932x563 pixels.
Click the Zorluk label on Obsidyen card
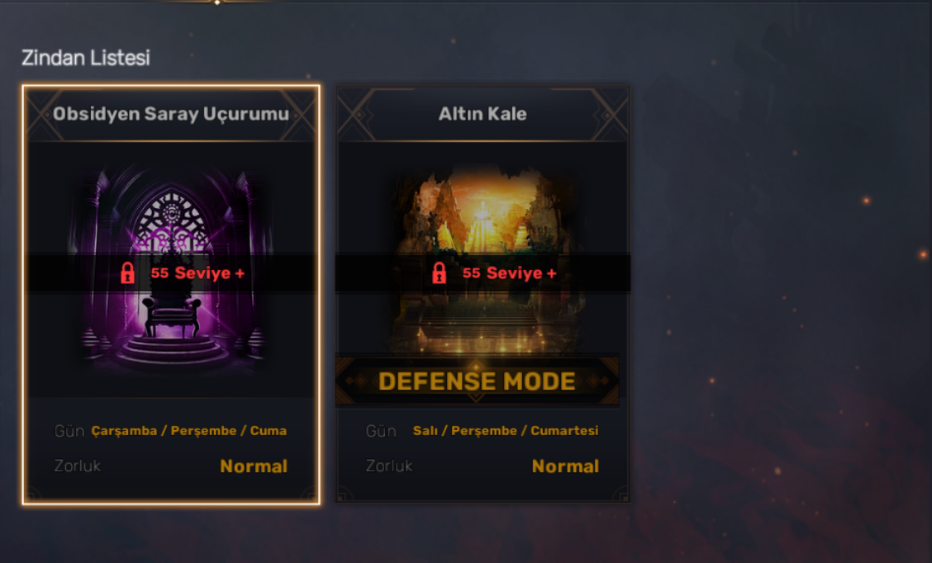click(78, 466)
